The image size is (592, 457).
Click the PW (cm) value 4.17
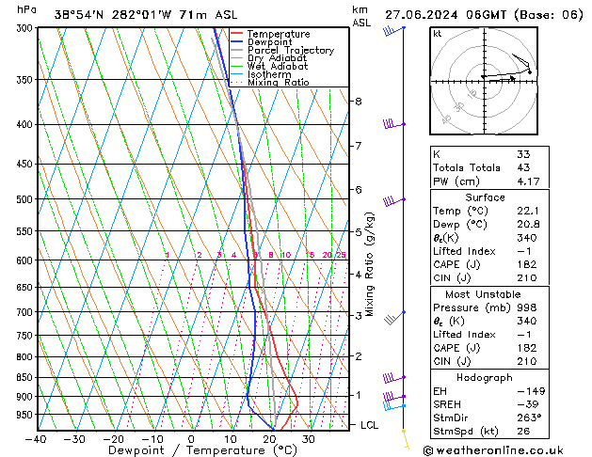click(x=528, y=181)
